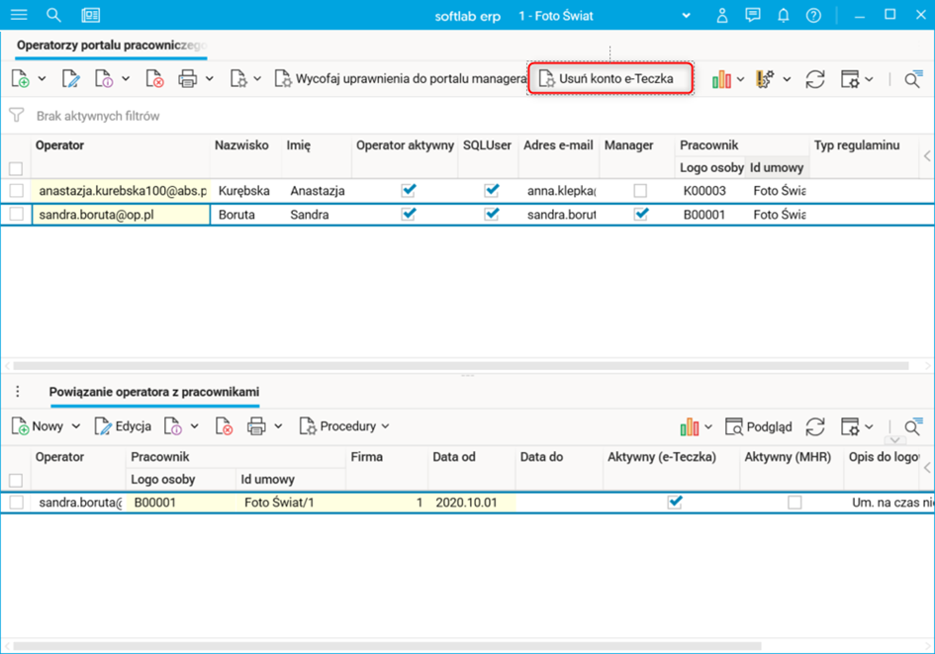Expand the top procedures icon dropdown arrow
The image size is (935, 654).
pyautogui.click(x=257, y=79)
